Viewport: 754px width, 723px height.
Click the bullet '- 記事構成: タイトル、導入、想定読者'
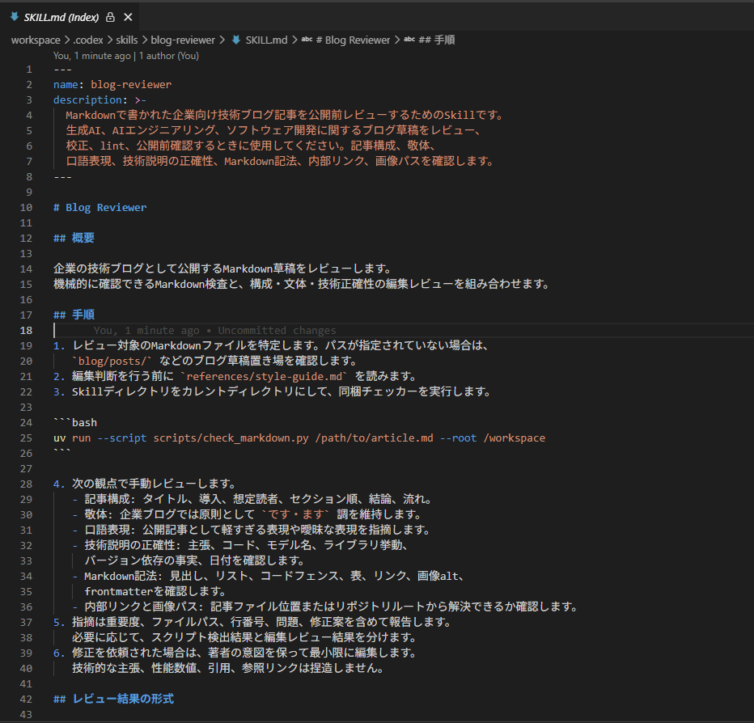click(252, 500)
